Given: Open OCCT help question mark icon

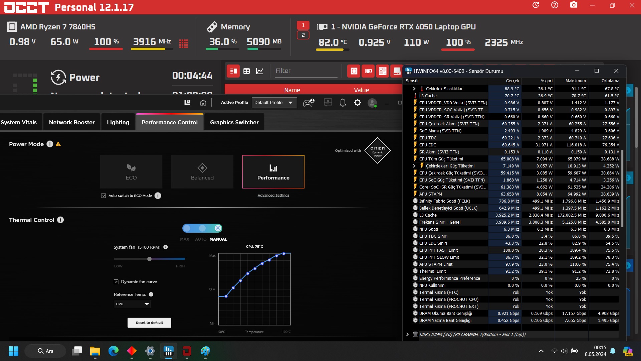Looking at the screenshot, I should tap(555, 5).
